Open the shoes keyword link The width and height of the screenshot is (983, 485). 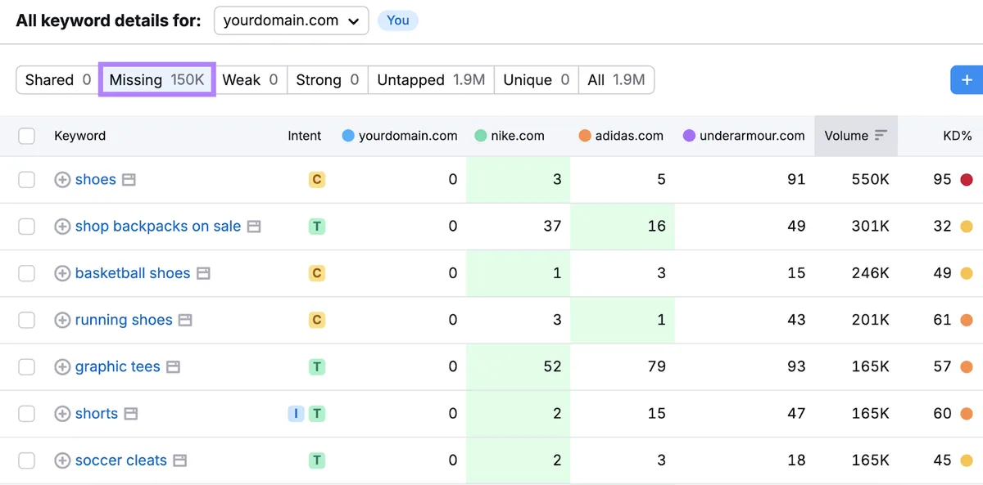pos(96,180)
